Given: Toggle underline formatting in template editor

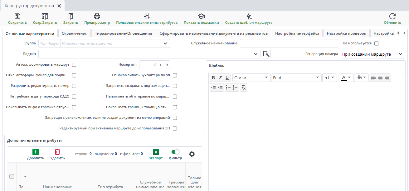Looking at the screenshot, I should click(x=227, y=78).
